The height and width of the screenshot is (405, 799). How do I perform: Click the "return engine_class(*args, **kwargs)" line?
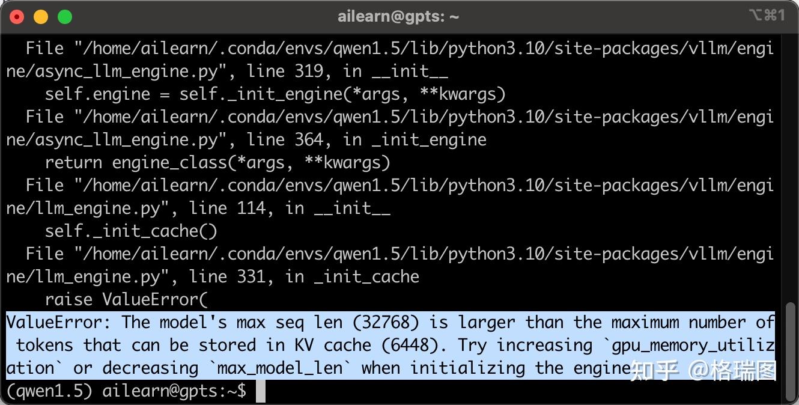tap(217, 163)
